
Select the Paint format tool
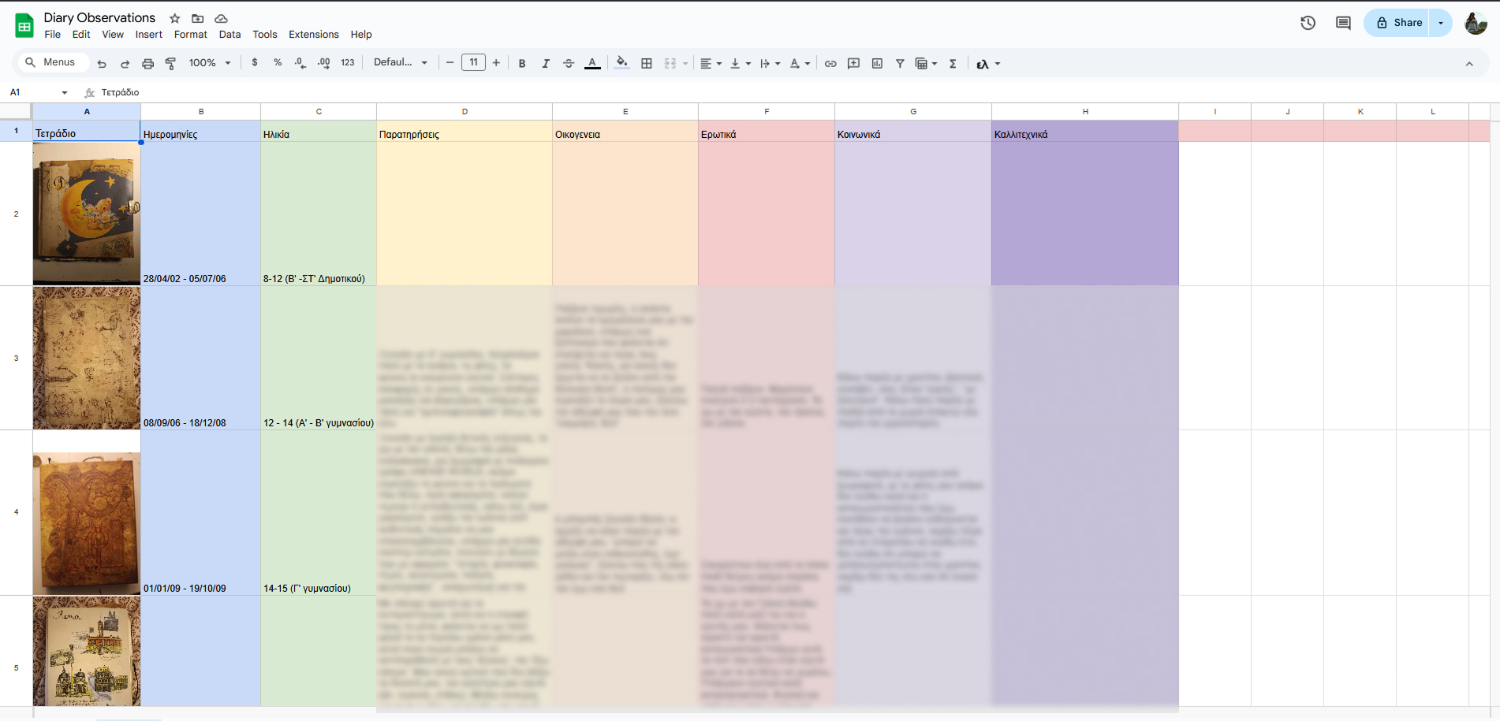[170, 64]
